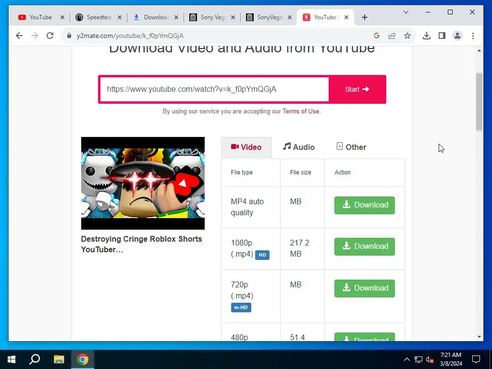Click the browser forward arrow
Image resolution: width=492 pixels, height=369 pixels.
coord(35,36)
